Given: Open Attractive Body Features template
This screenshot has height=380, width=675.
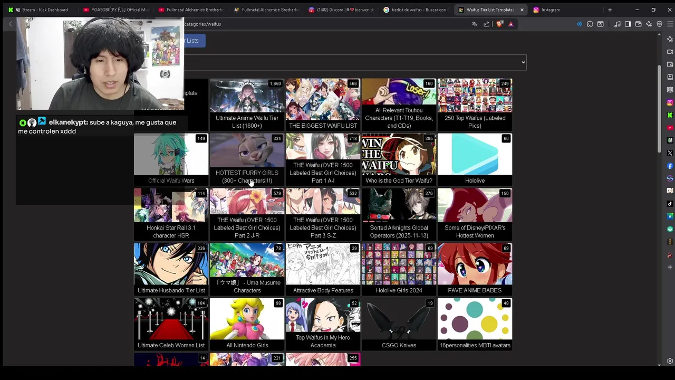Looking at the screenshot, I should (323, 269).
